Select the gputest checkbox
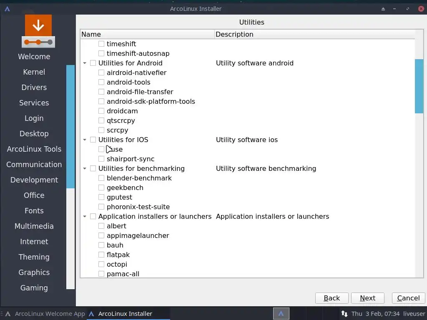427x320 pixels. click(101, 197)
